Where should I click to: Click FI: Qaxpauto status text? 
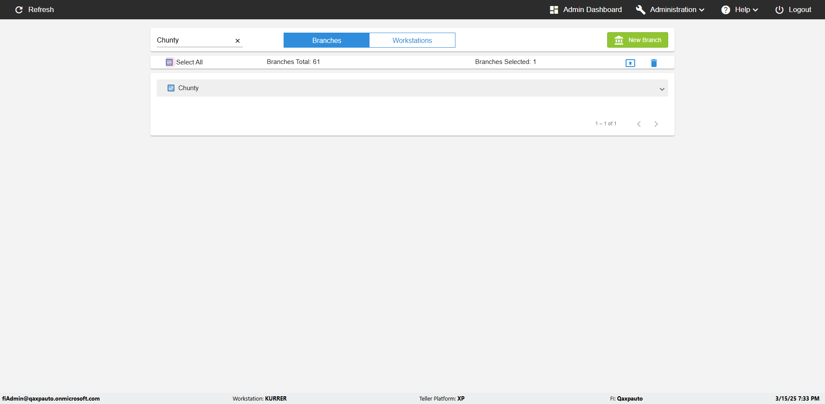pos(626,398)
